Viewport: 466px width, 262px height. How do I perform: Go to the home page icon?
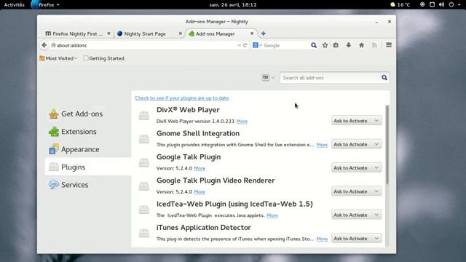coord(361,45)
